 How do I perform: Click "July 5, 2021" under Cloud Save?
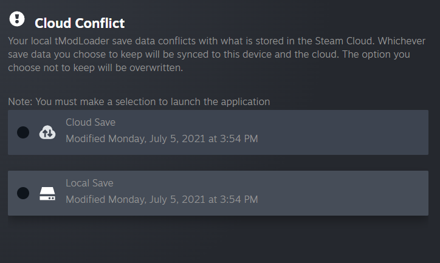point(177,138)
